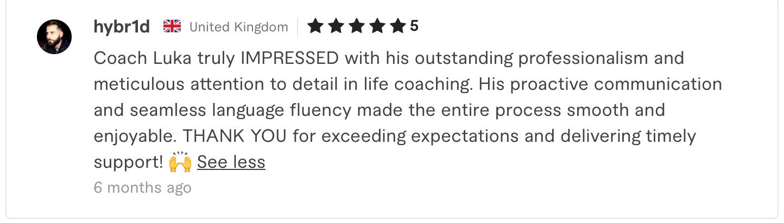Screen dimensions: 784x223
Task: Select the United Kingdom country label
Action: tap(238, 27)
